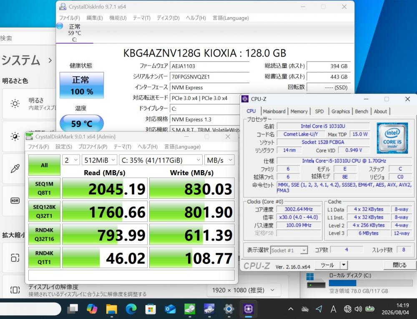The image size is (417, 319).
Task: Open the CPU-Z tools dropdown arrow
Action: [x=344, y=265]
